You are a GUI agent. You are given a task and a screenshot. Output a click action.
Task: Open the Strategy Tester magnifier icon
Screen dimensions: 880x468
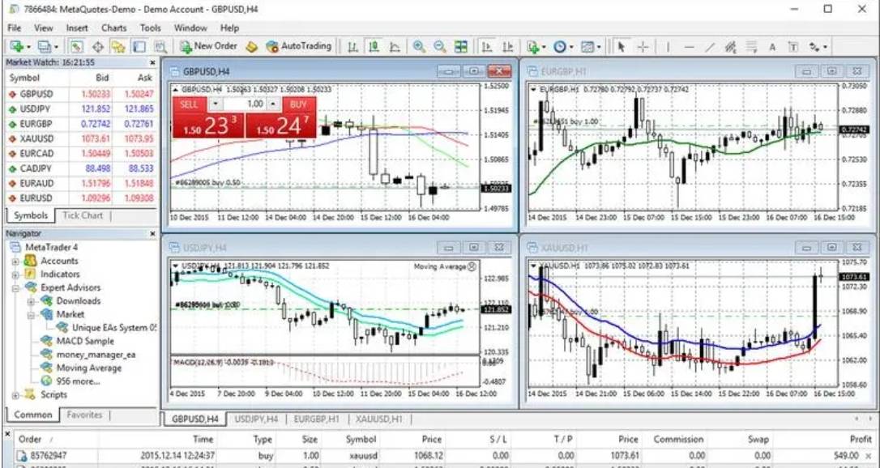coord(160,46)
